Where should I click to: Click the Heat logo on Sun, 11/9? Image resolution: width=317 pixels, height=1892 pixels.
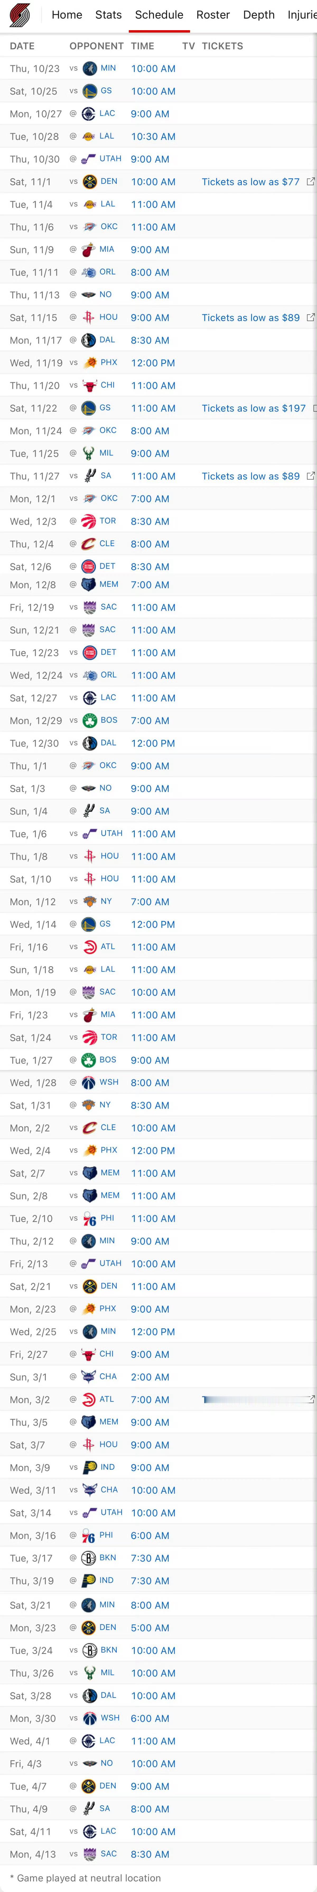88,250
